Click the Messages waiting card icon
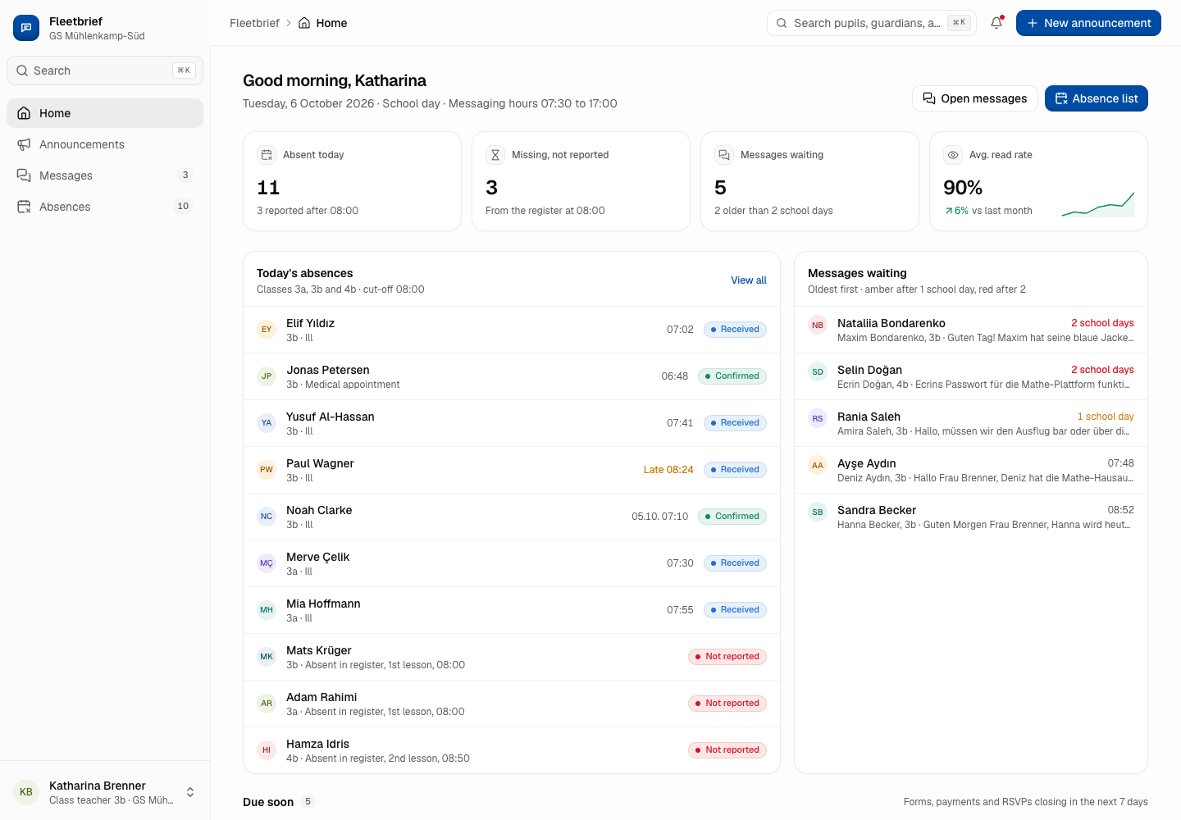This screenshot has width=1181, height=820. pos(724,155)
